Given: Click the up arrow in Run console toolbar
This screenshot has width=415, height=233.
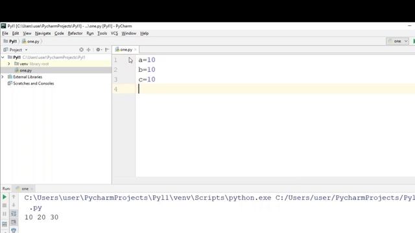Looking at the screenshot, I should tap(14, 197).
